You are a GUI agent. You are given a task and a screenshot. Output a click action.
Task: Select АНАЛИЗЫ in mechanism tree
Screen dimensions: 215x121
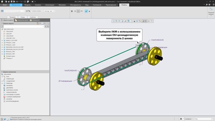[x=9, y=99]
